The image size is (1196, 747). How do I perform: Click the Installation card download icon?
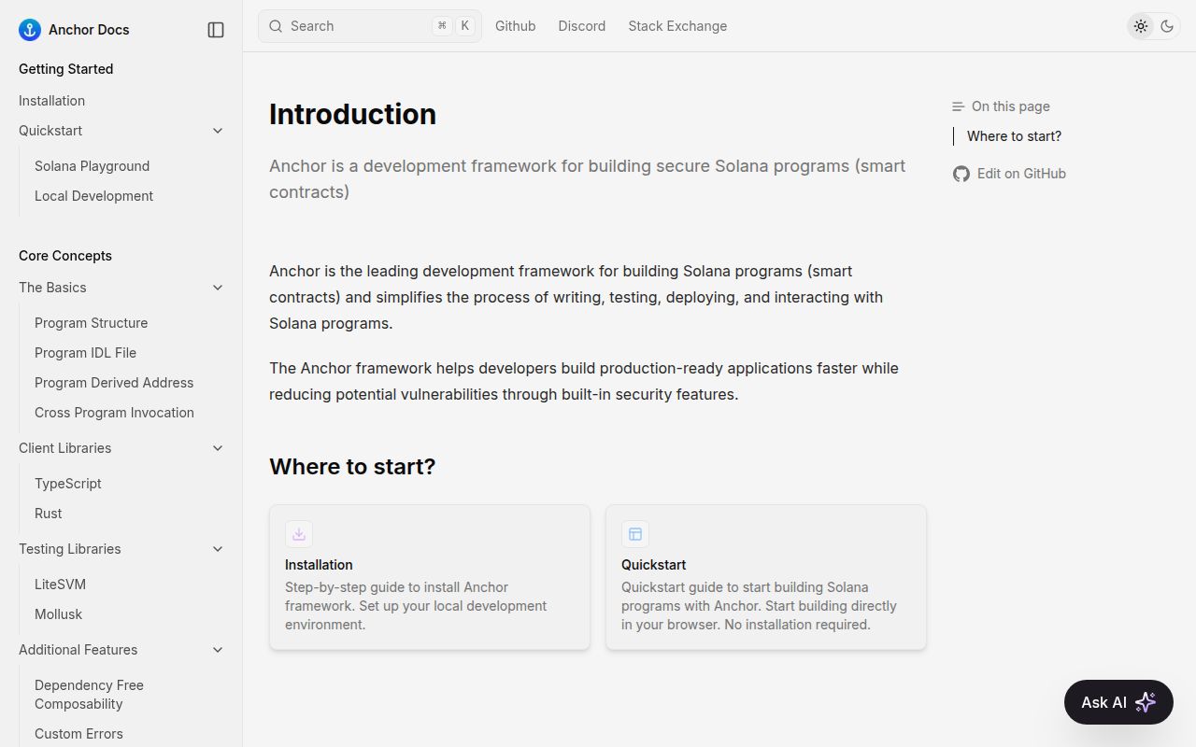(x=299, y=534)
